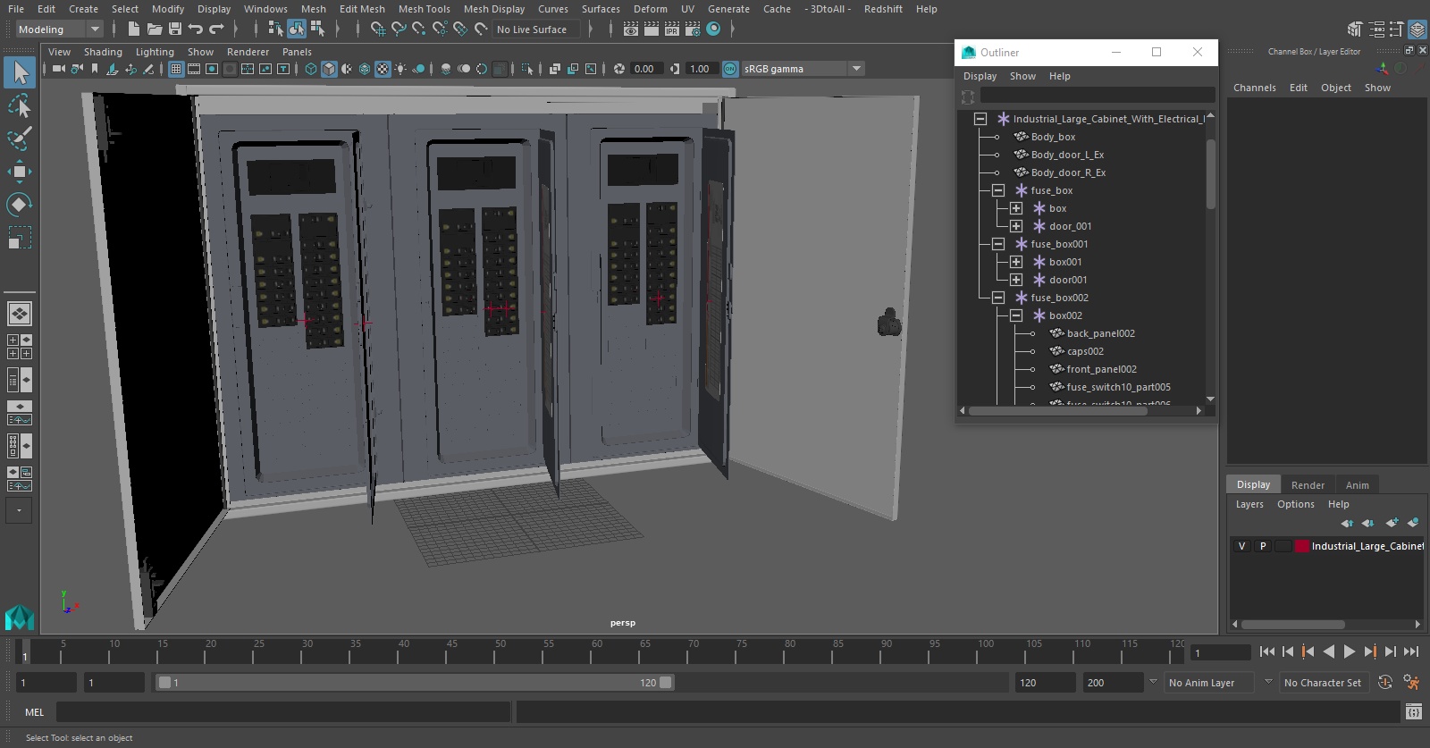Collapse the Industrial_Large_Cabinet root node
The image size is (1430, 748).
coord(980,119)
